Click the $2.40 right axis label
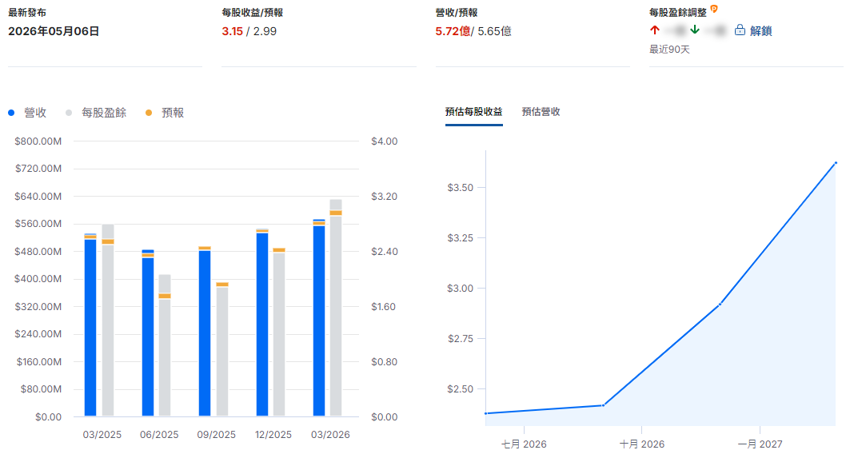Image resolution: width=846 pixels, height=454 pixels. (384, 252)
